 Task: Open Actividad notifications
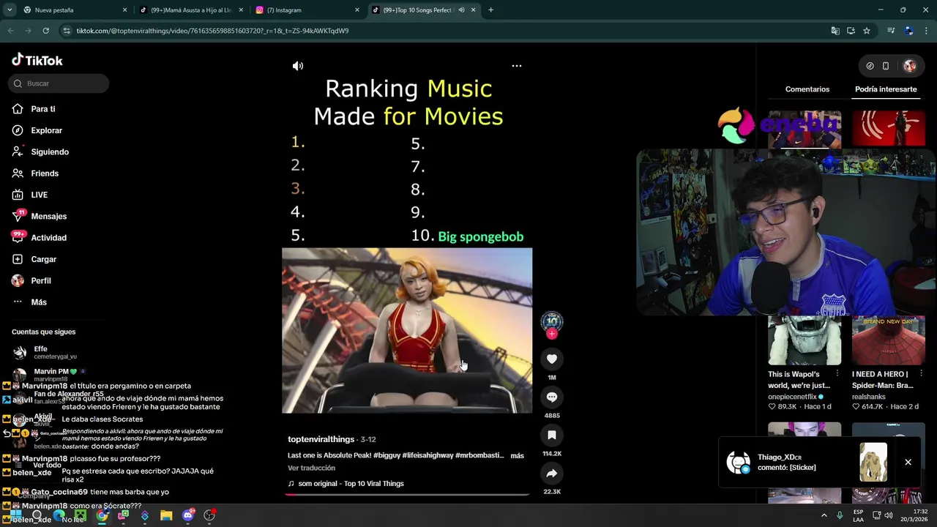(48, 238)
